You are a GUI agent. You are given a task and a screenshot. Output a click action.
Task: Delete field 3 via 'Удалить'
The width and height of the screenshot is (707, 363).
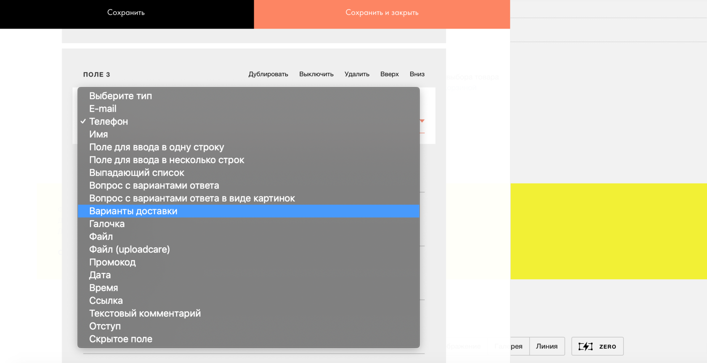[357, 74]
